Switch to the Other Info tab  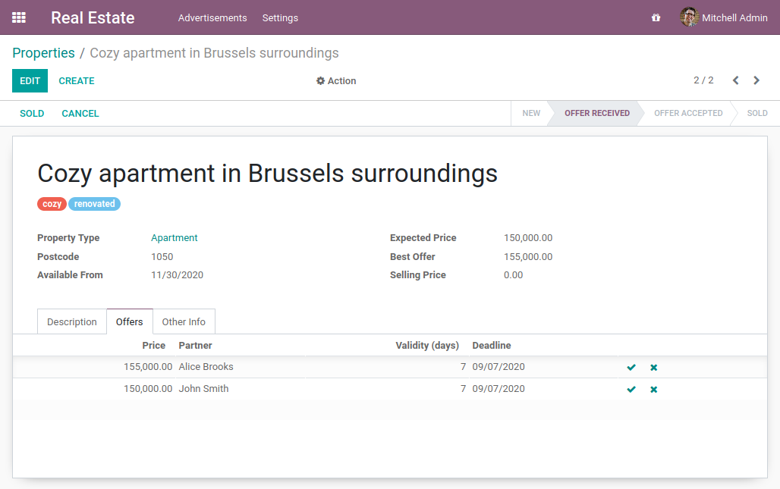(x=184, y=322)
